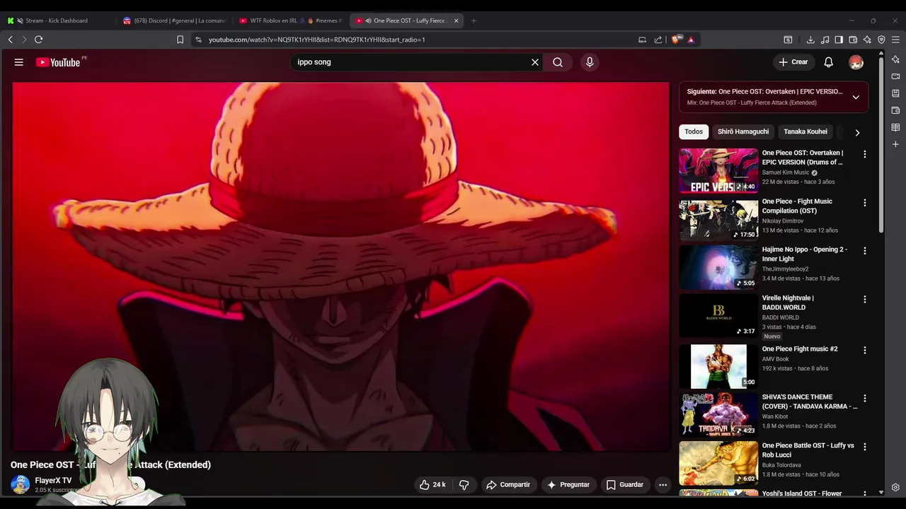Like the video (24 k)
The height and width of the screenshot is (509, 906).
click(432, 485)
